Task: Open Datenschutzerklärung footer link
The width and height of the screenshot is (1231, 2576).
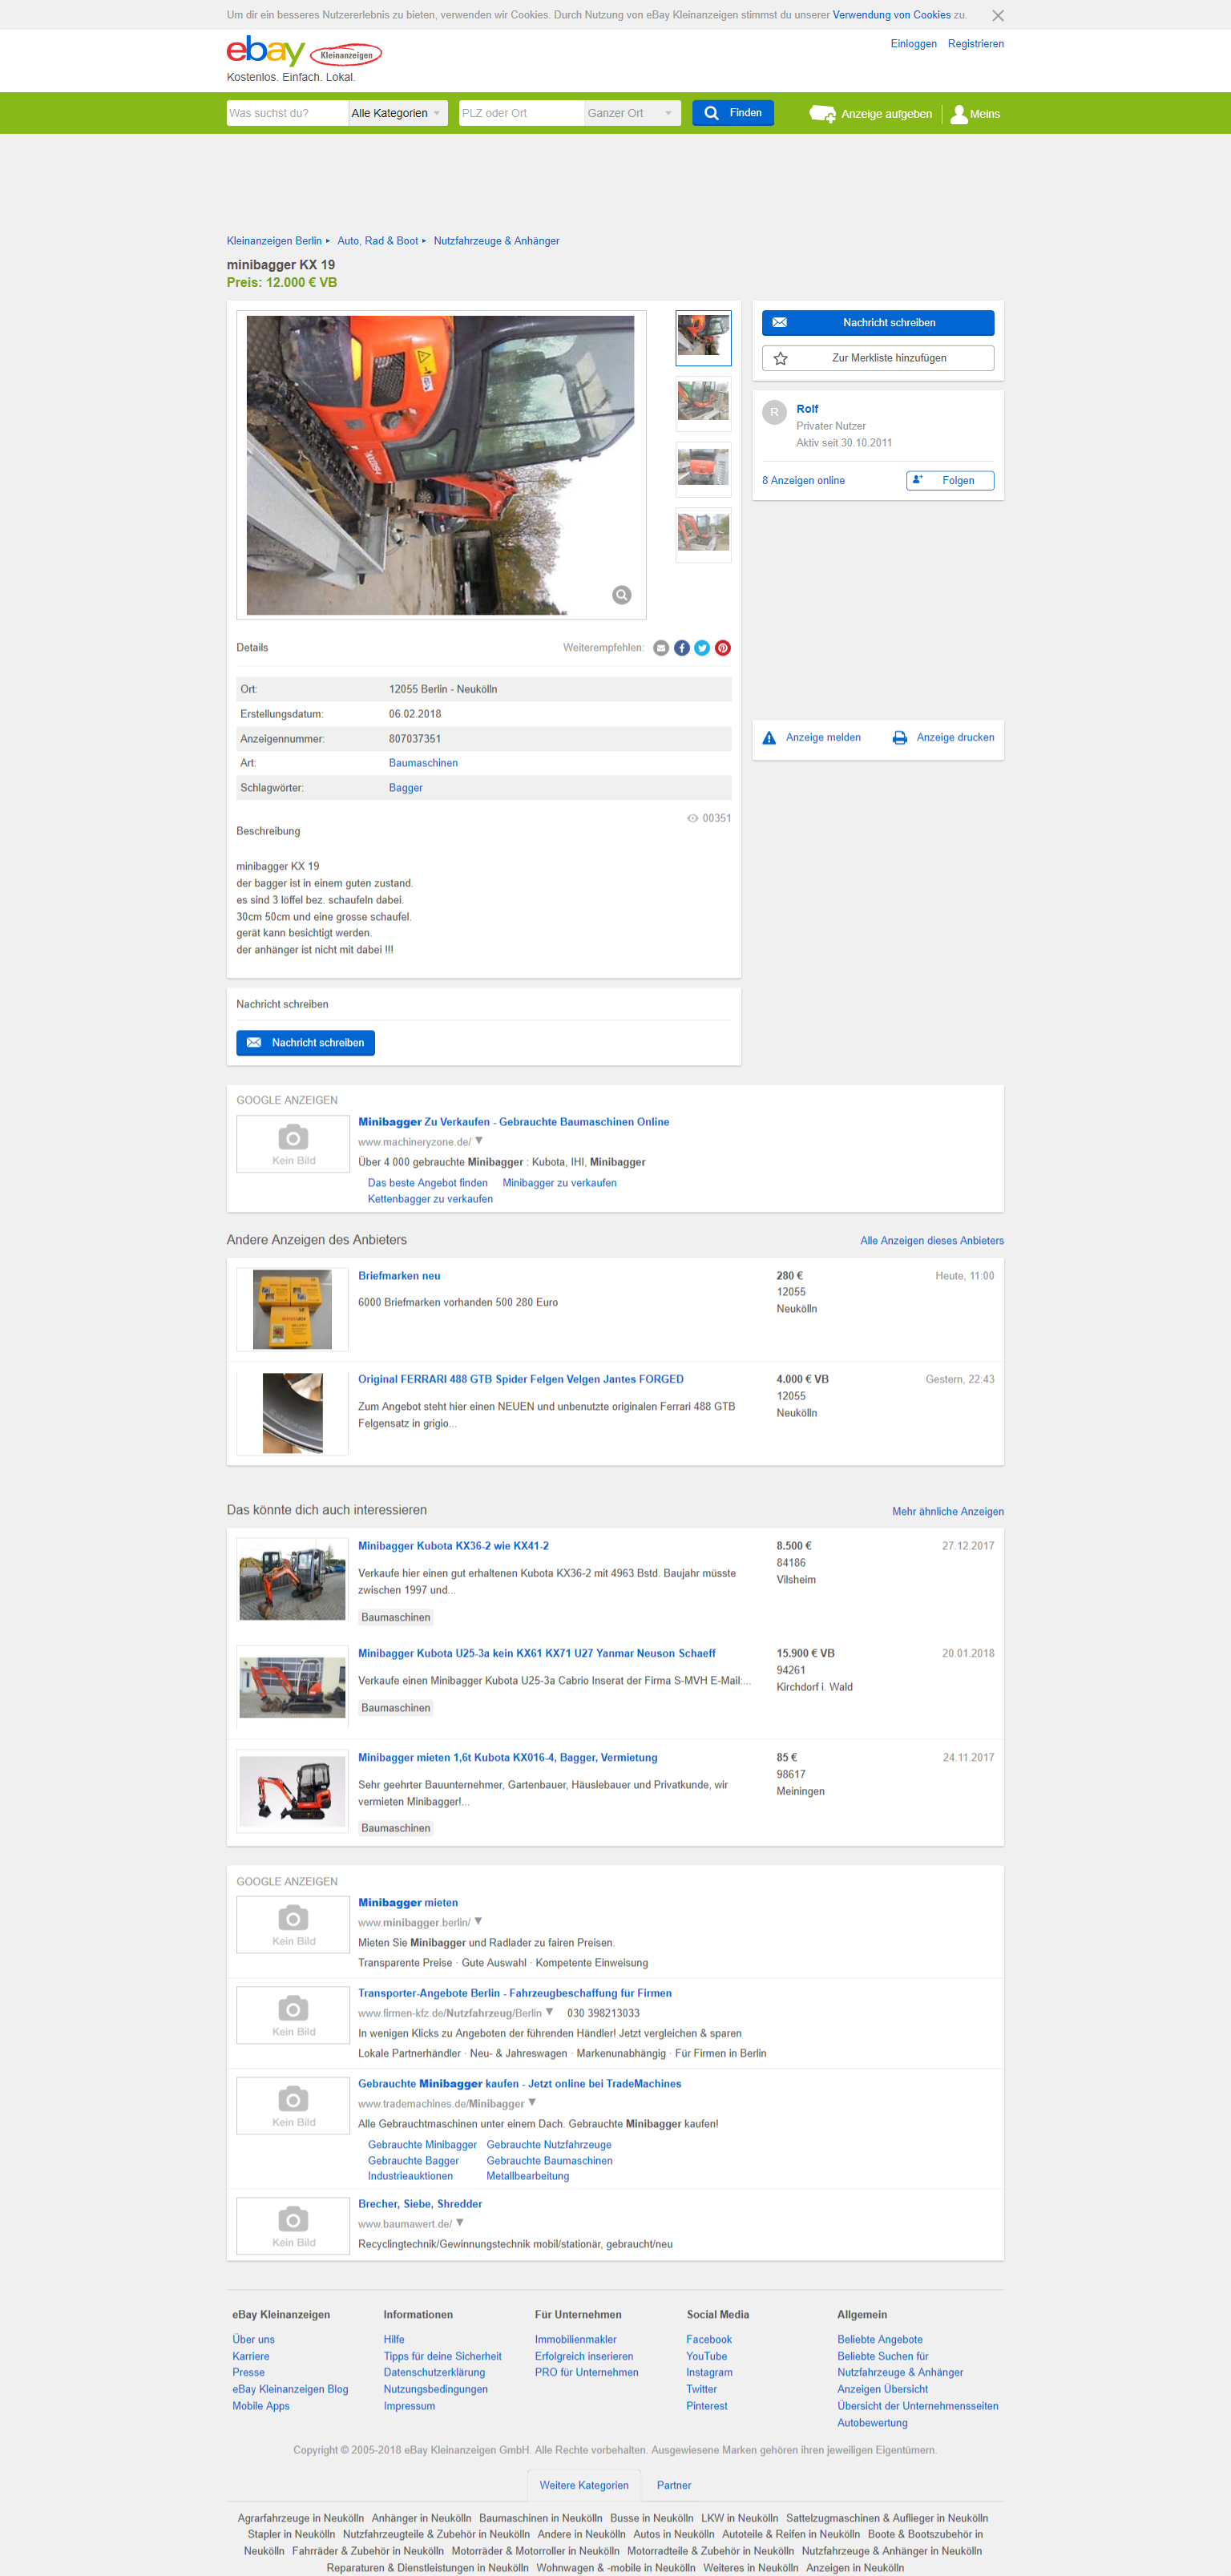Action: [434, 2373]
